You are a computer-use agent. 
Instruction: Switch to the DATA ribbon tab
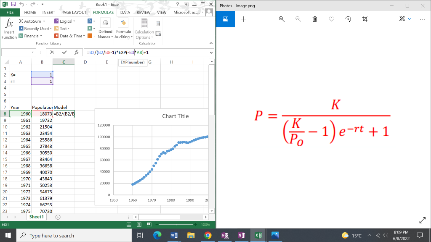click(125, 12)
